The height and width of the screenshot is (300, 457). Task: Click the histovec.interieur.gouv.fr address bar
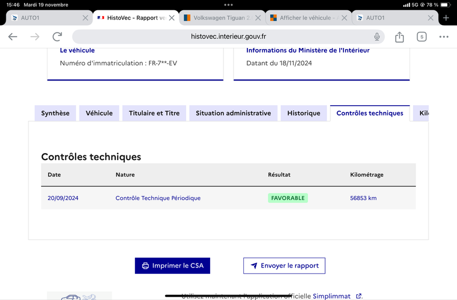[228, 37]
